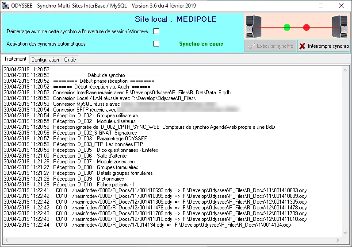The image size is (352, 247).
Task: Enable auto start at Windows session checkbox
Action: click(156, 31)
